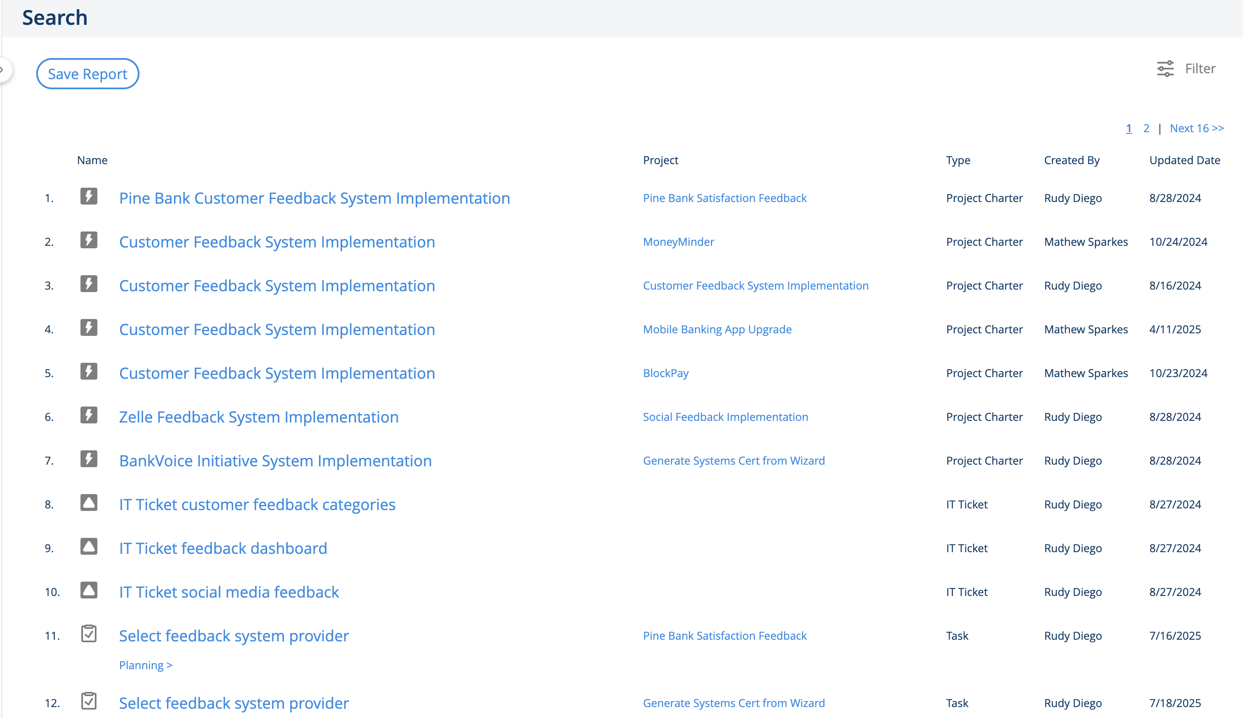Click the Created By column header

(1072, 160)
